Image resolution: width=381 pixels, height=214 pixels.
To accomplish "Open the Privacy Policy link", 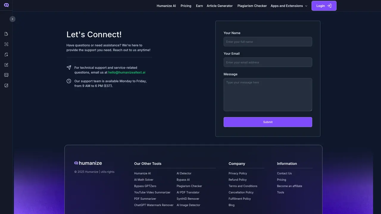I will tap(238, 174).
